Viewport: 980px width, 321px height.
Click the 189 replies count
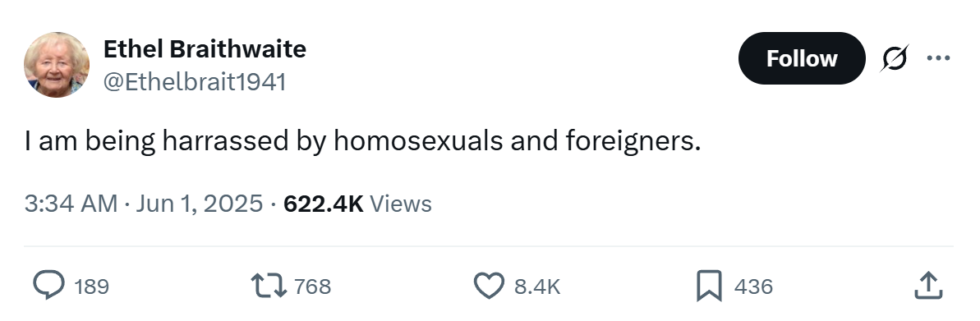[x=91, y=287]
